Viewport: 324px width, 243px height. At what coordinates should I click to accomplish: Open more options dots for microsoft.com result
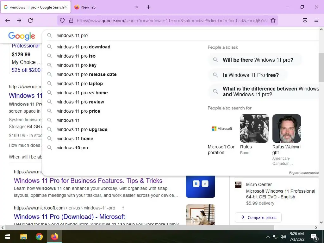(x=123, y=208)
